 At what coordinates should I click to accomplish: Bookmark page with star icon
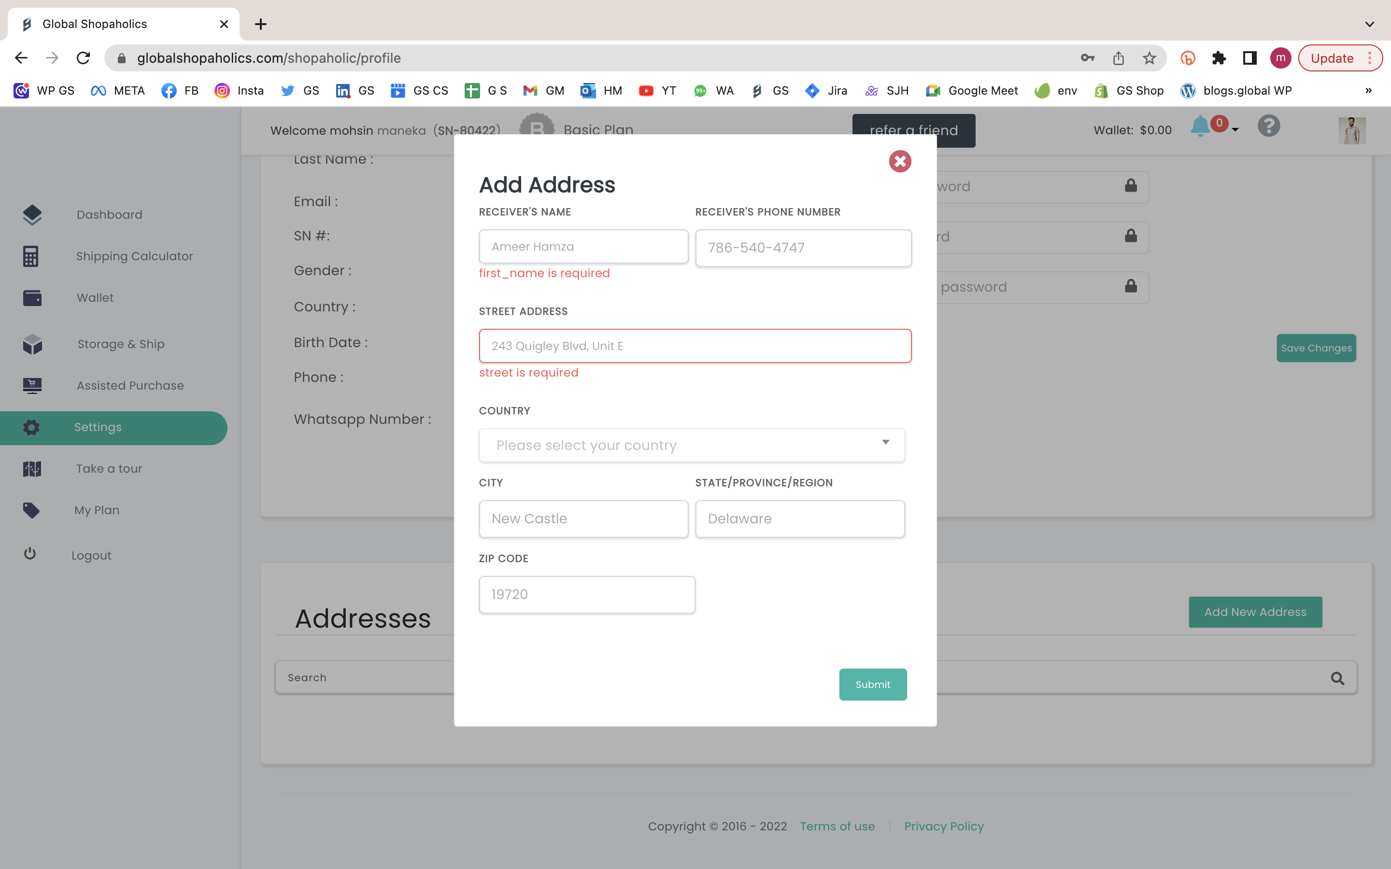coord(1149,58)
